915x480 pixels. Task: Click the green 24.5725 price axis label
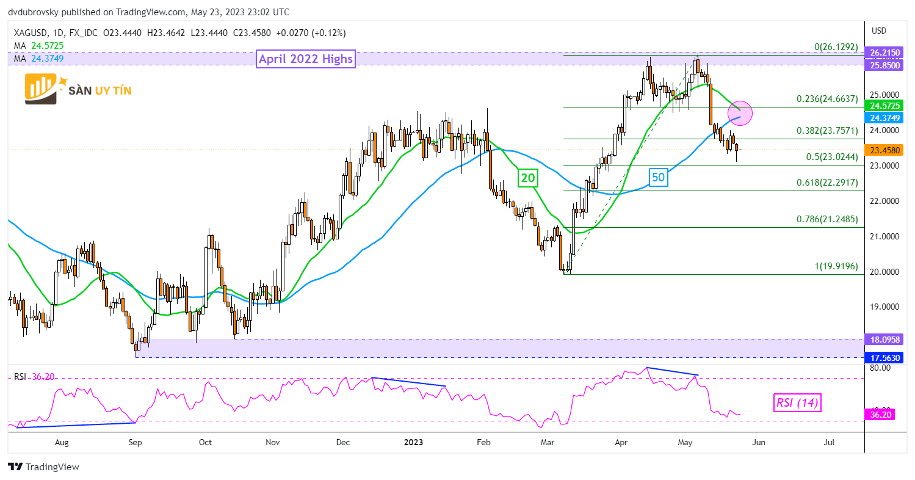[884, 105]
